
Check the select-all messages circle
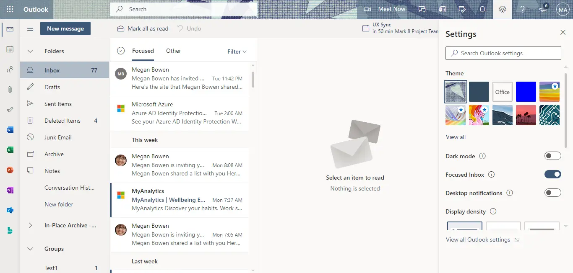tap(121, 51)
